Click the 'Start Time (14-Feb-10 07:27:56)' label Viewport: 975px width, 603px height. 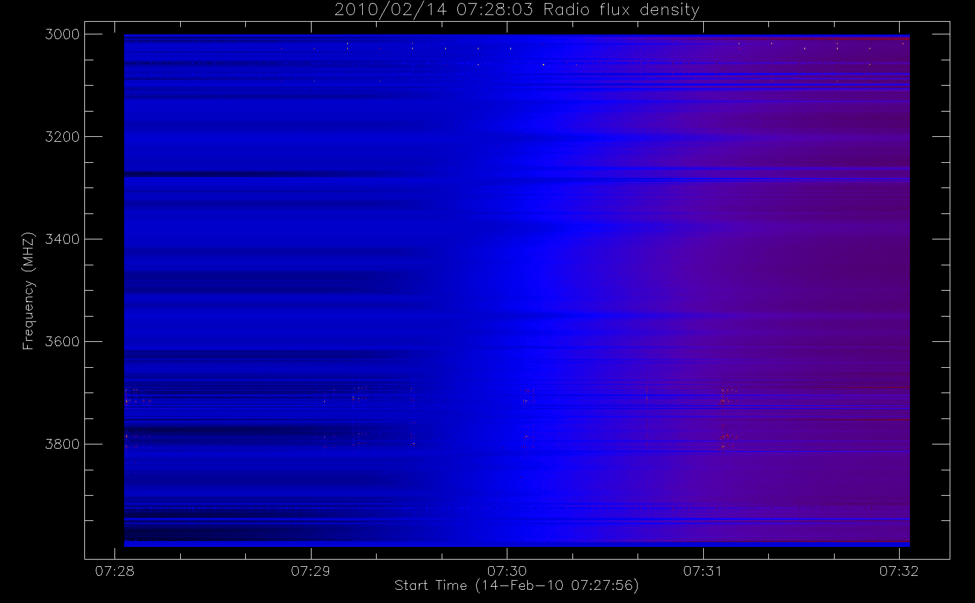[x=516, y=586]
